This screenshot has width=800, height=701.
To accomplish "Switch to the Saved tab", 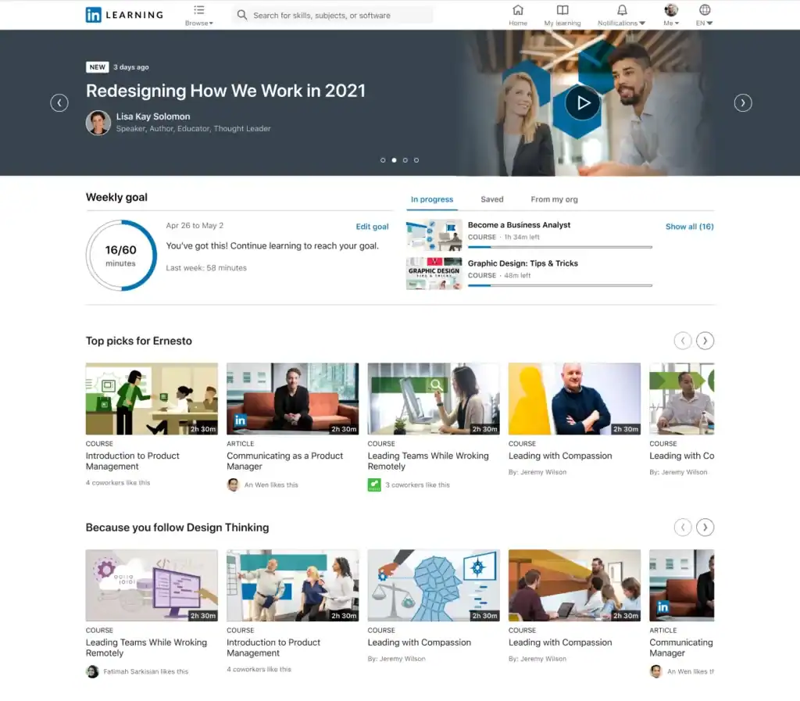I will pyautogui.click(x=492, y=199).
